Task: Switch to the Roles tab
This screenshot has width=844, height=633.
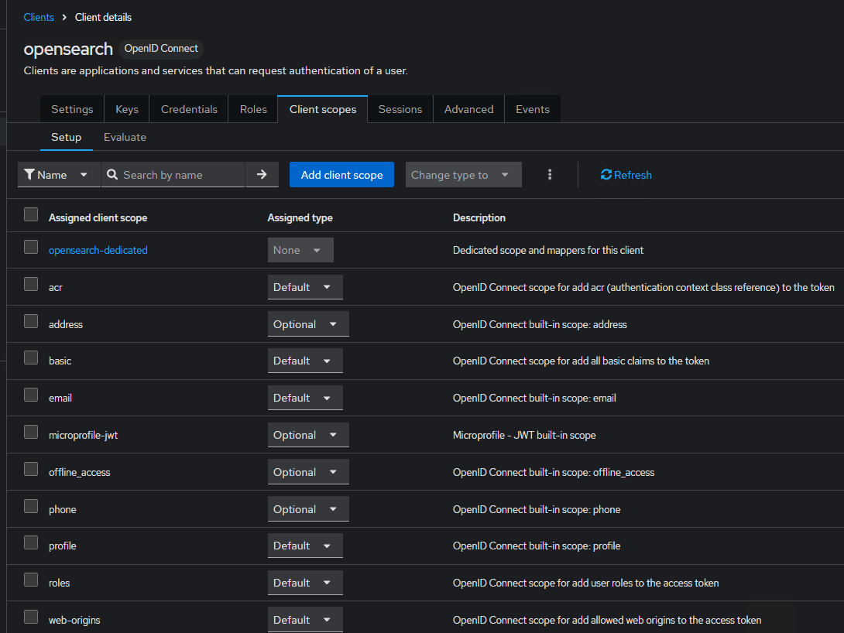Action: [253, 109]
